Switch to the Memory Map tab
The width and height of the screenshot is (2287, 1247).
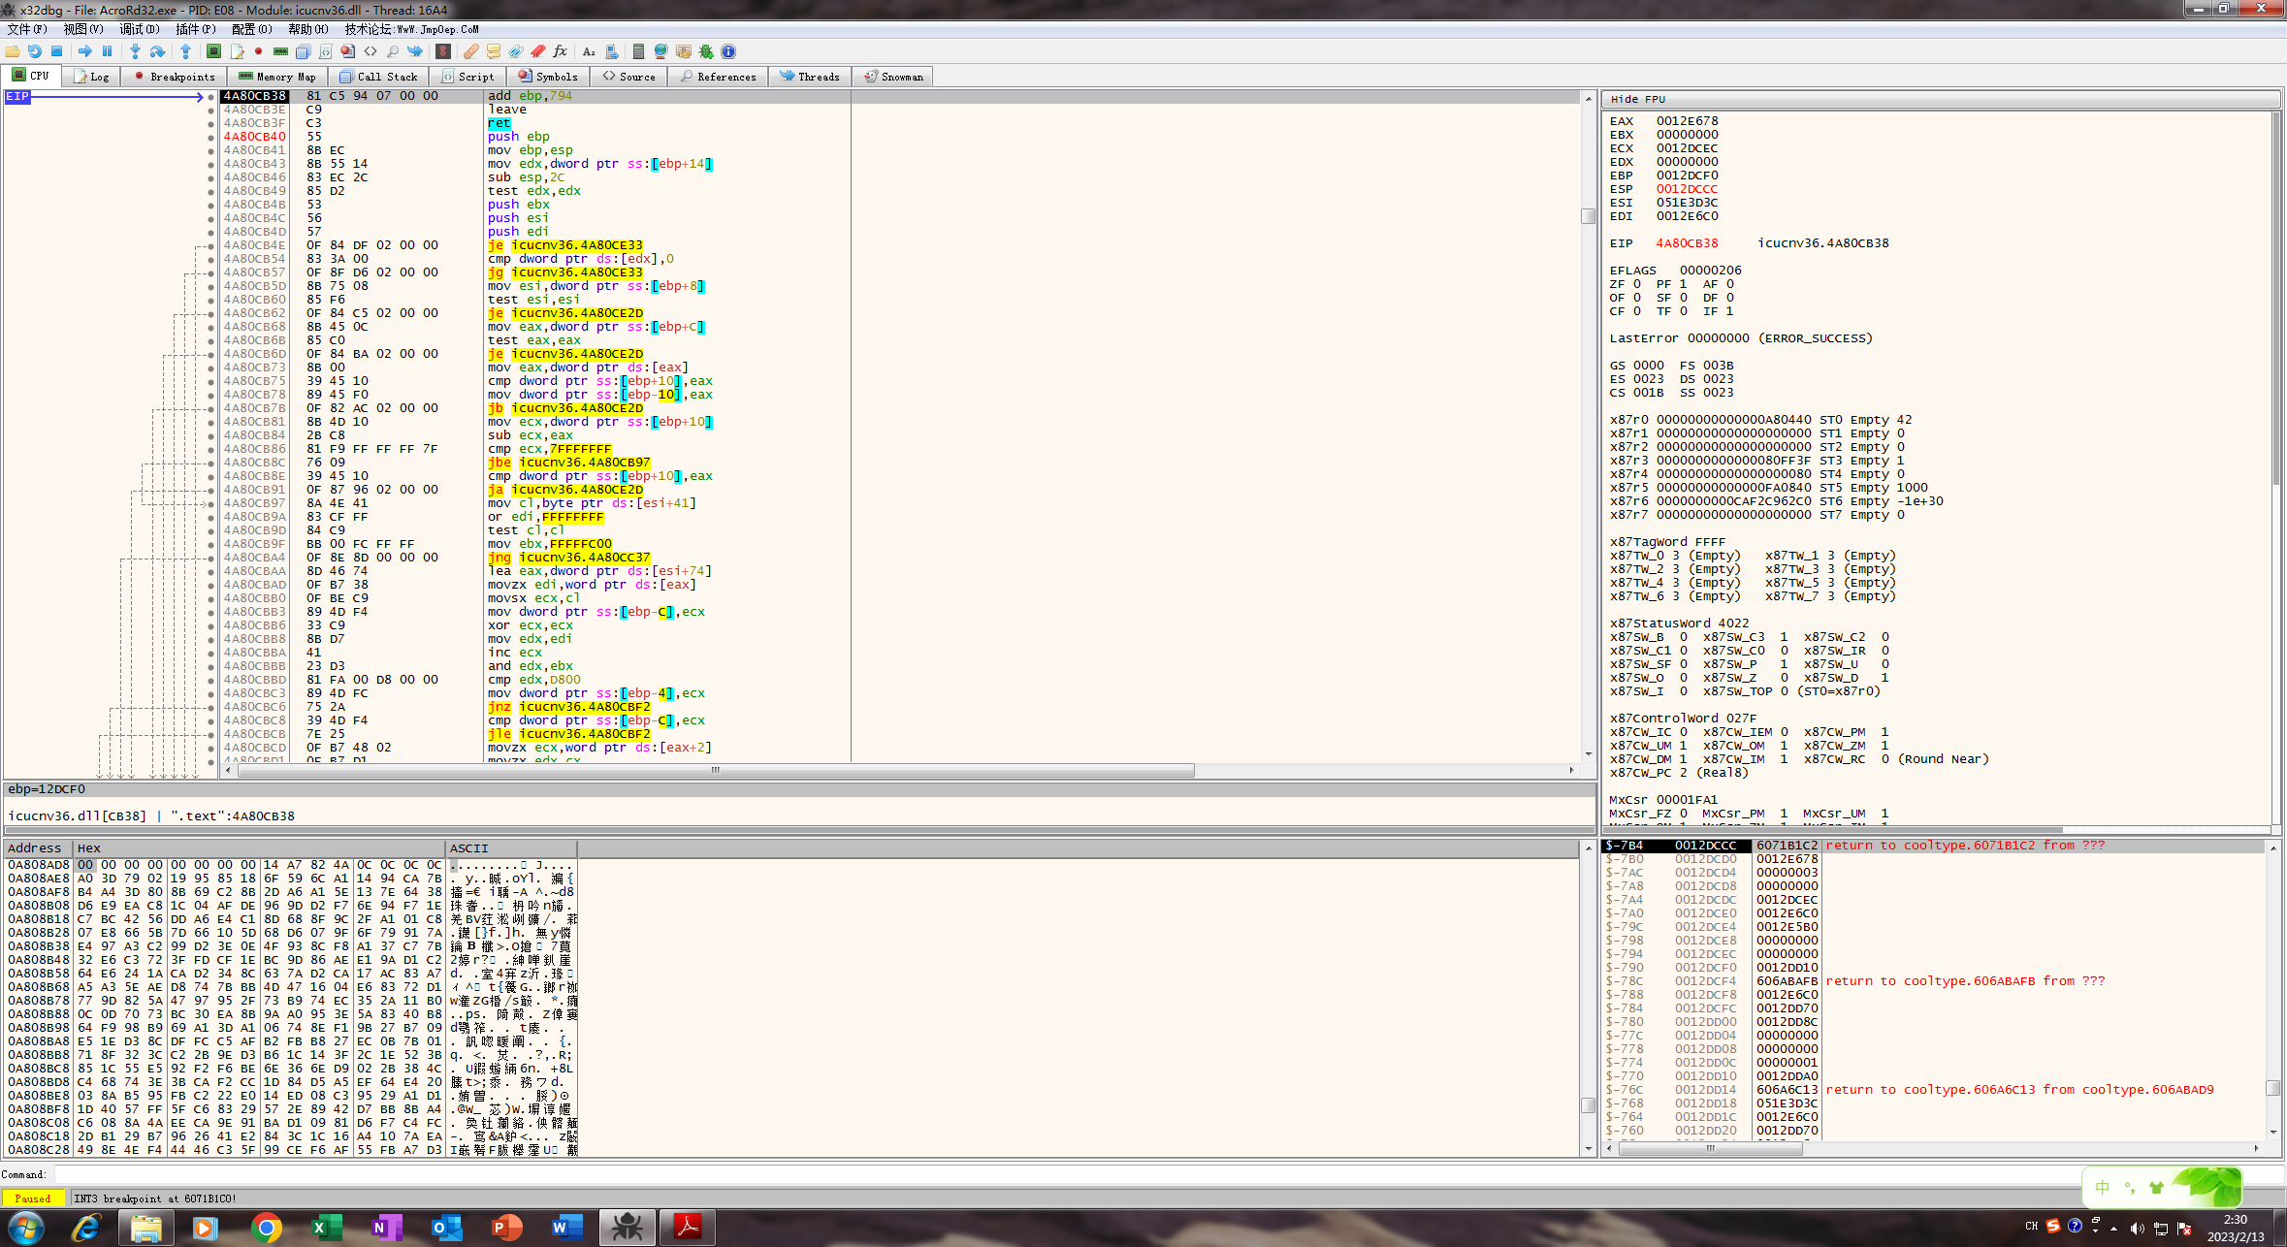point(277,77)
